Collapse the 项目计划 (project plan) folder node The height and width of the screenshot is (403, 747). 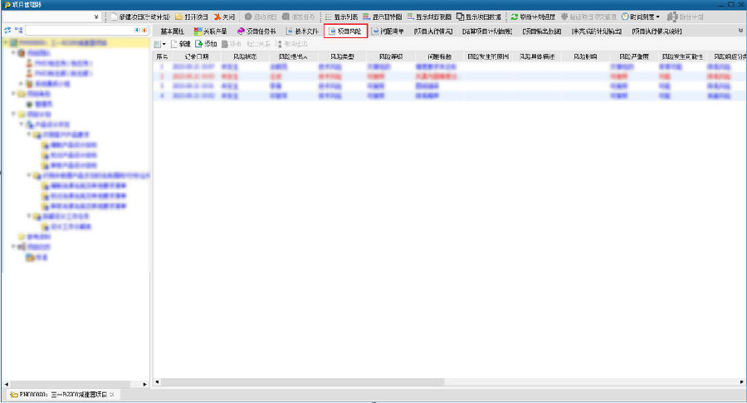coord(14,114)
